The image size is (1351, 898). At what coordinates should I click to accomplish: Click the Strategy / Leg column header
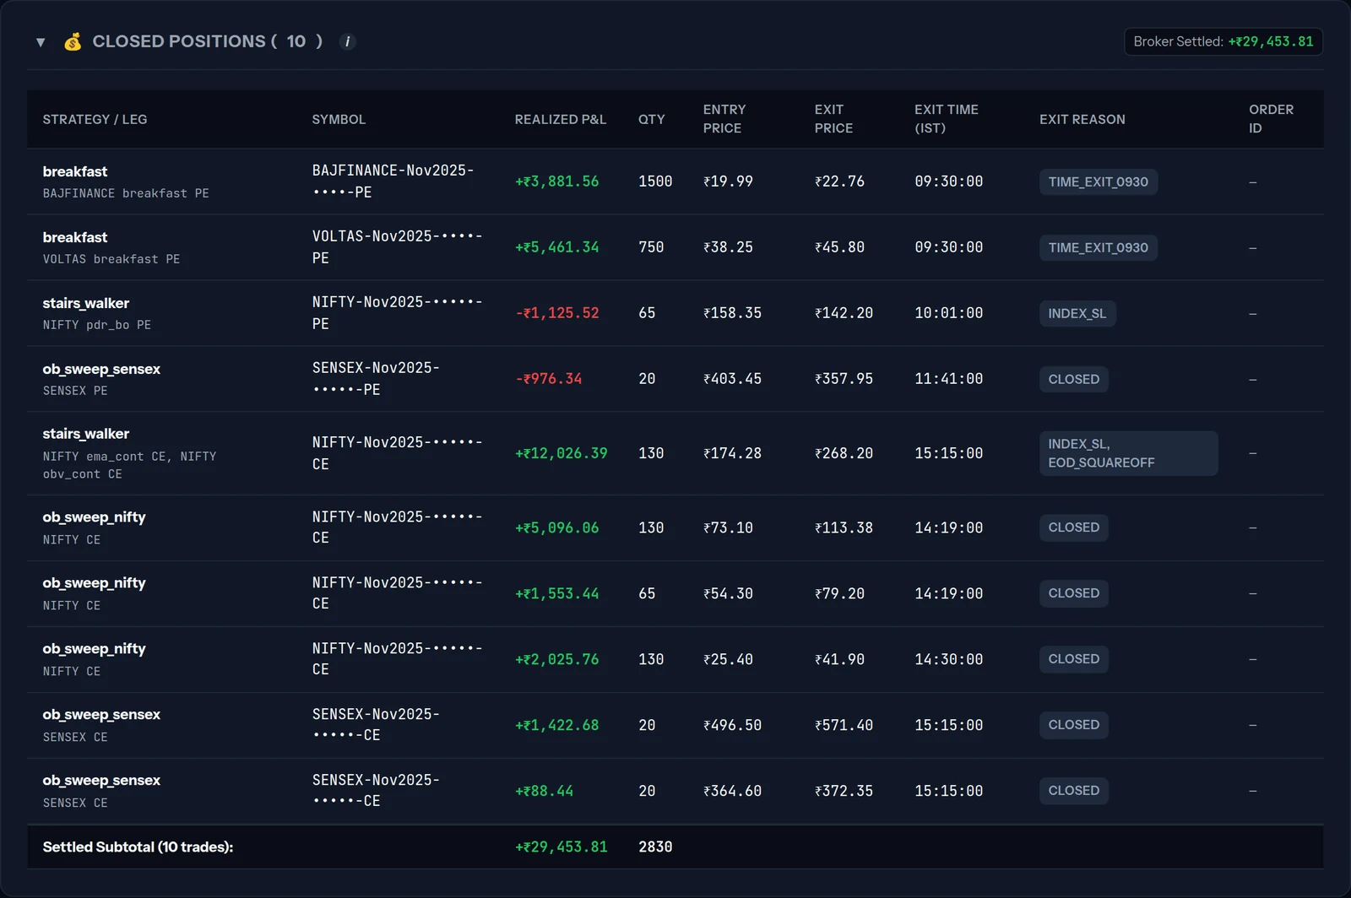[x=95, y=119]
